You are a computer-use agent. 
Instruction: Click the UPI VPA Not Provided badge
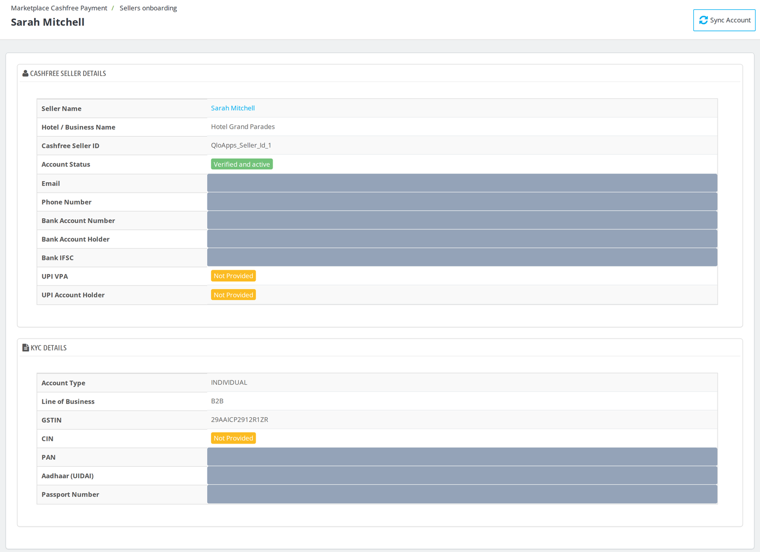233,276
